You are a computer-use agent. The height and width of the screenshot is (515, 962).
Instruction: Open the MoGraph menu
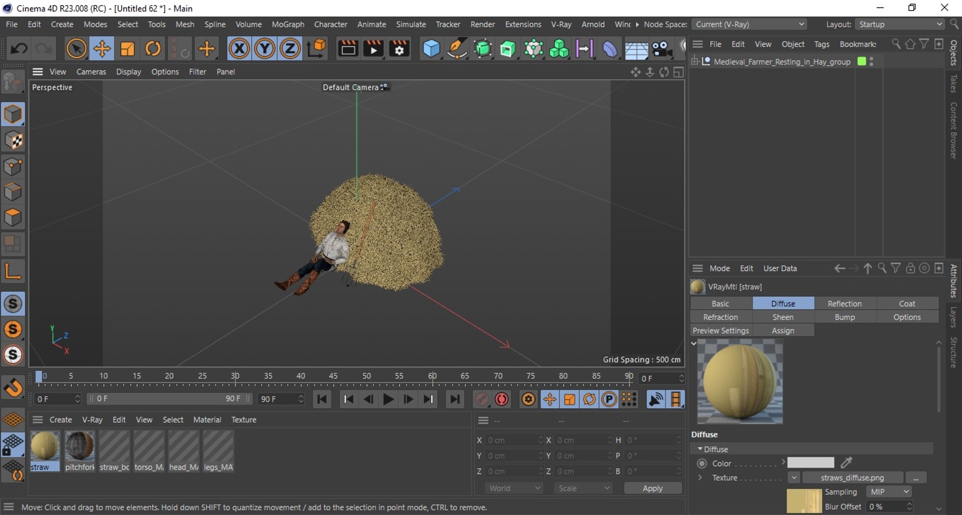[288, 24]
